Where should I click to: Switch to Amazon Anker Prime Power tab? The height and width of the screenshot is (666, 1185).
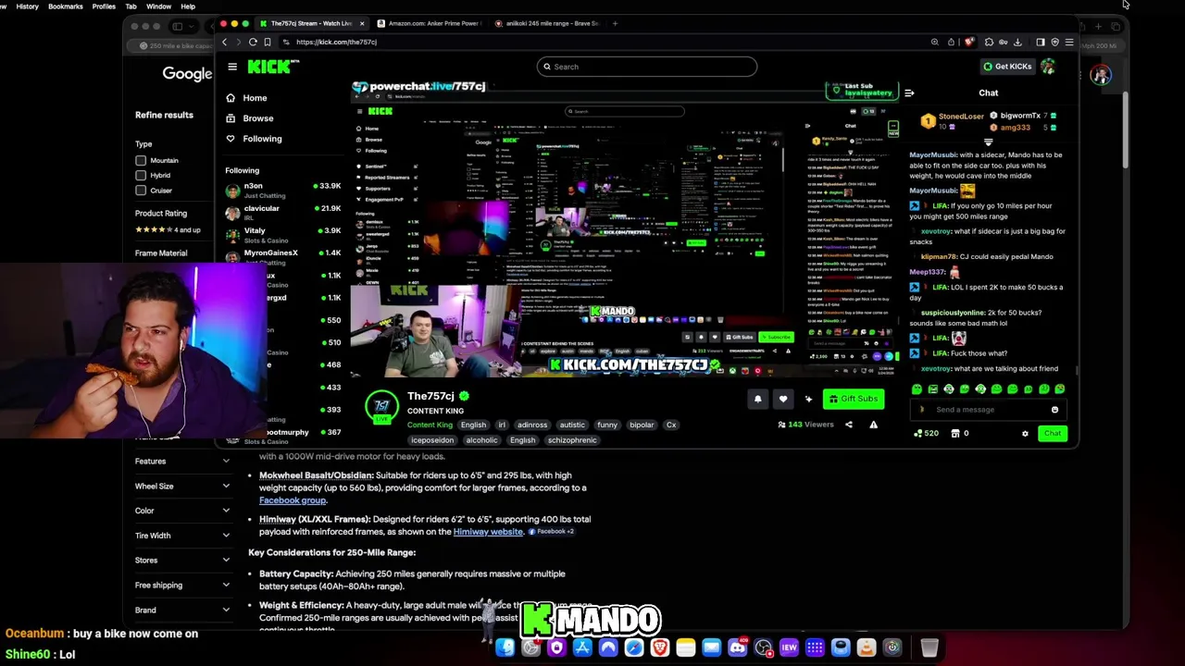(429, 23)
